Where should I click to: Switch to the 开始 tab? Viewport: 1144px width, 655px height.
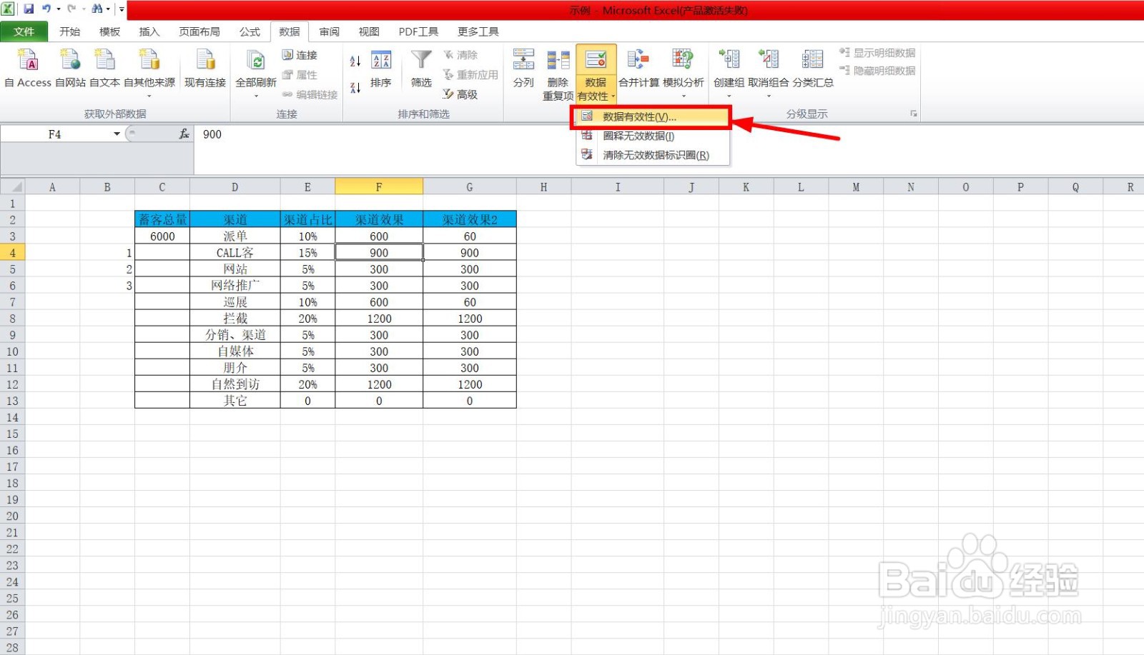[x=69, y=31]
